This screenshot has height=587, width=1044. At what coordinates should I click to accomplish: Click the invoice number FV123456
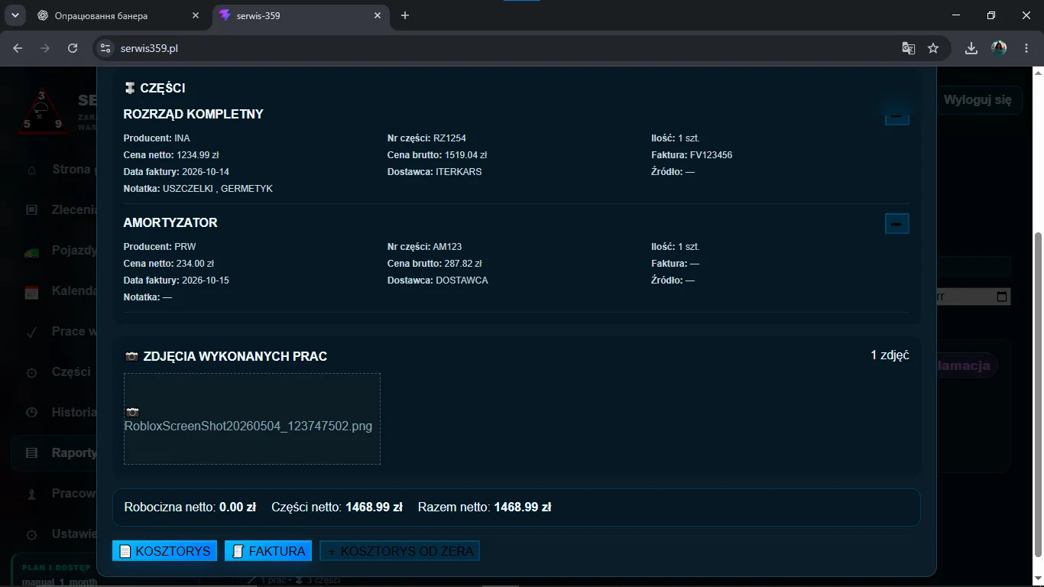pyautogui.click(x=711, y=155)
